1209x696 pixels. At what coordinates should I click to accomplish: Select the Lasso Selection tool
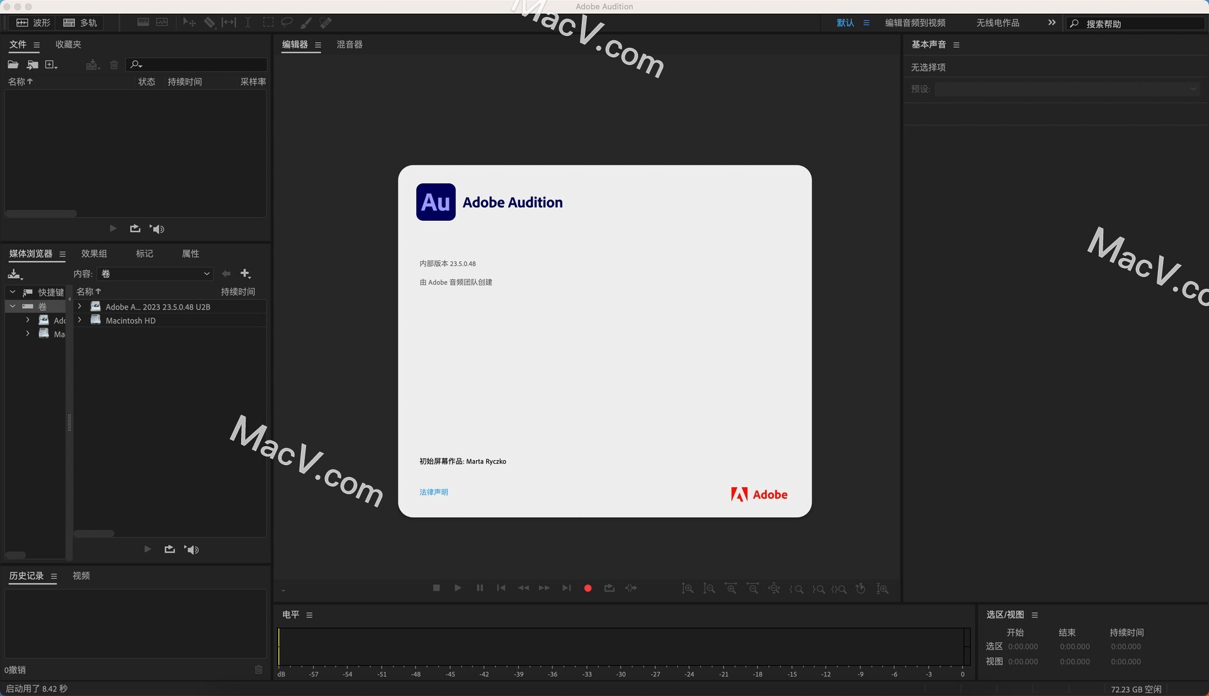pos(287,23)
